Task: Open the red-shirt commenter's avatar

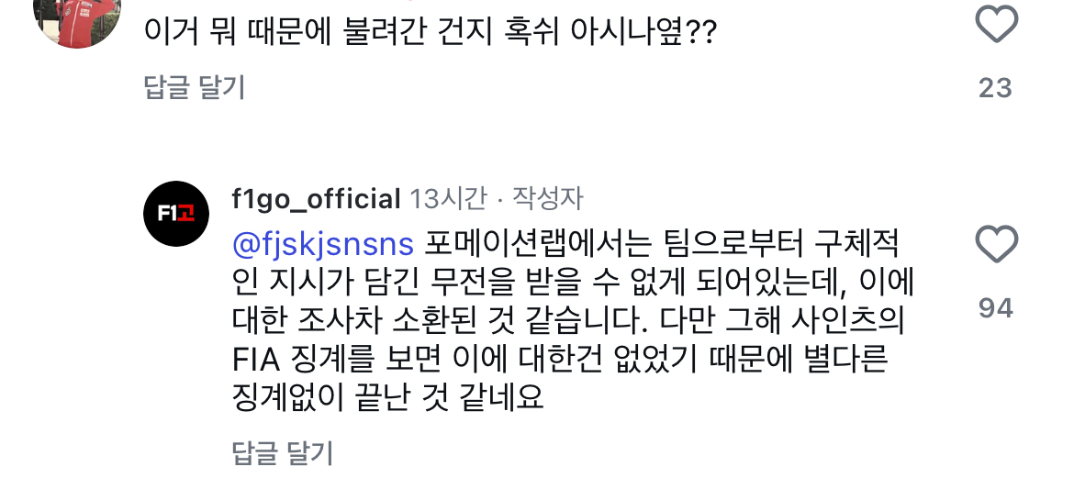Action: tap(78, 18)
